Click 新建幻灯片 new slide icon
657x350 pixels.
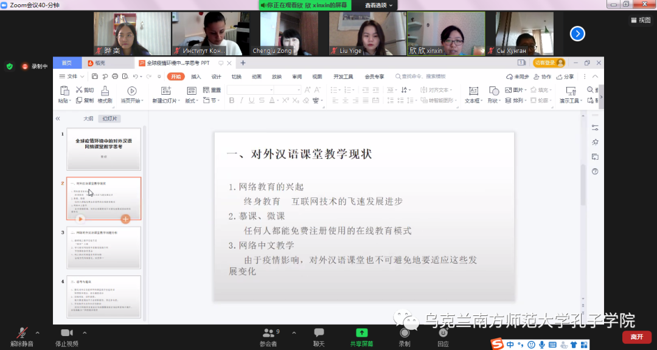(x=166, y=91)
